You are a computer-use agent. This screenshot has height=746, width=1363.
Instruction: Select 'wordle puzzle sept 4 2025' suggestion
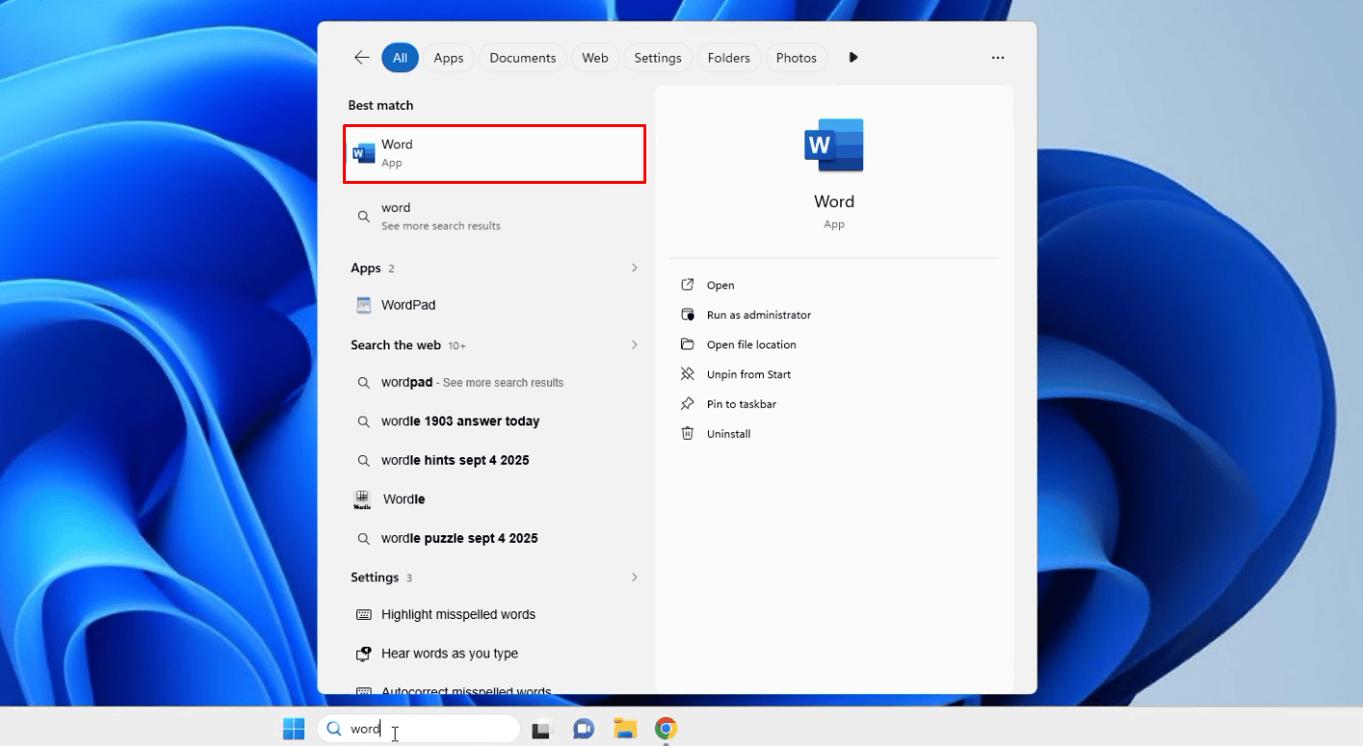pyautogui.click(x=495, y=538)
